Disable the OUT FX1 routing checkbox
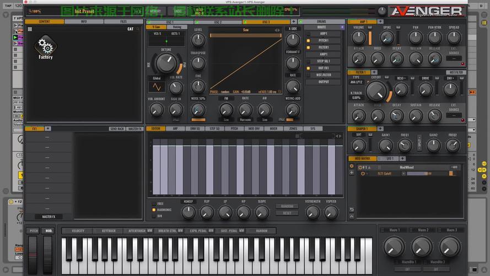This screenshot has width=490, height=276. [x=309, y=68]
